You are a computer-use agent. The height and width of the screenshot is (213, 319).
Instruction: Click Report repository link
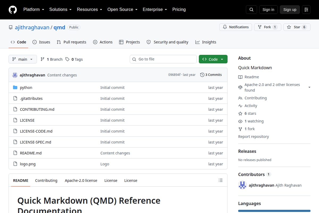[x=253, y=137]
